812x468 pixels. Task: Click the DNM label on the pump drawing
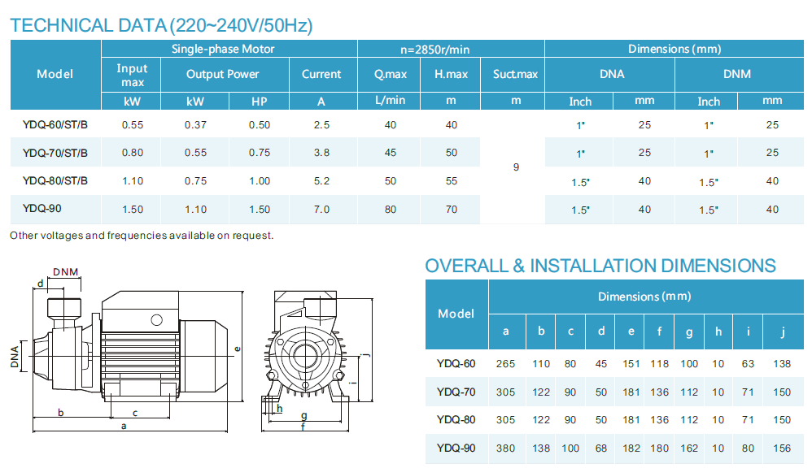pyautogui.click(x=66, y=271)
